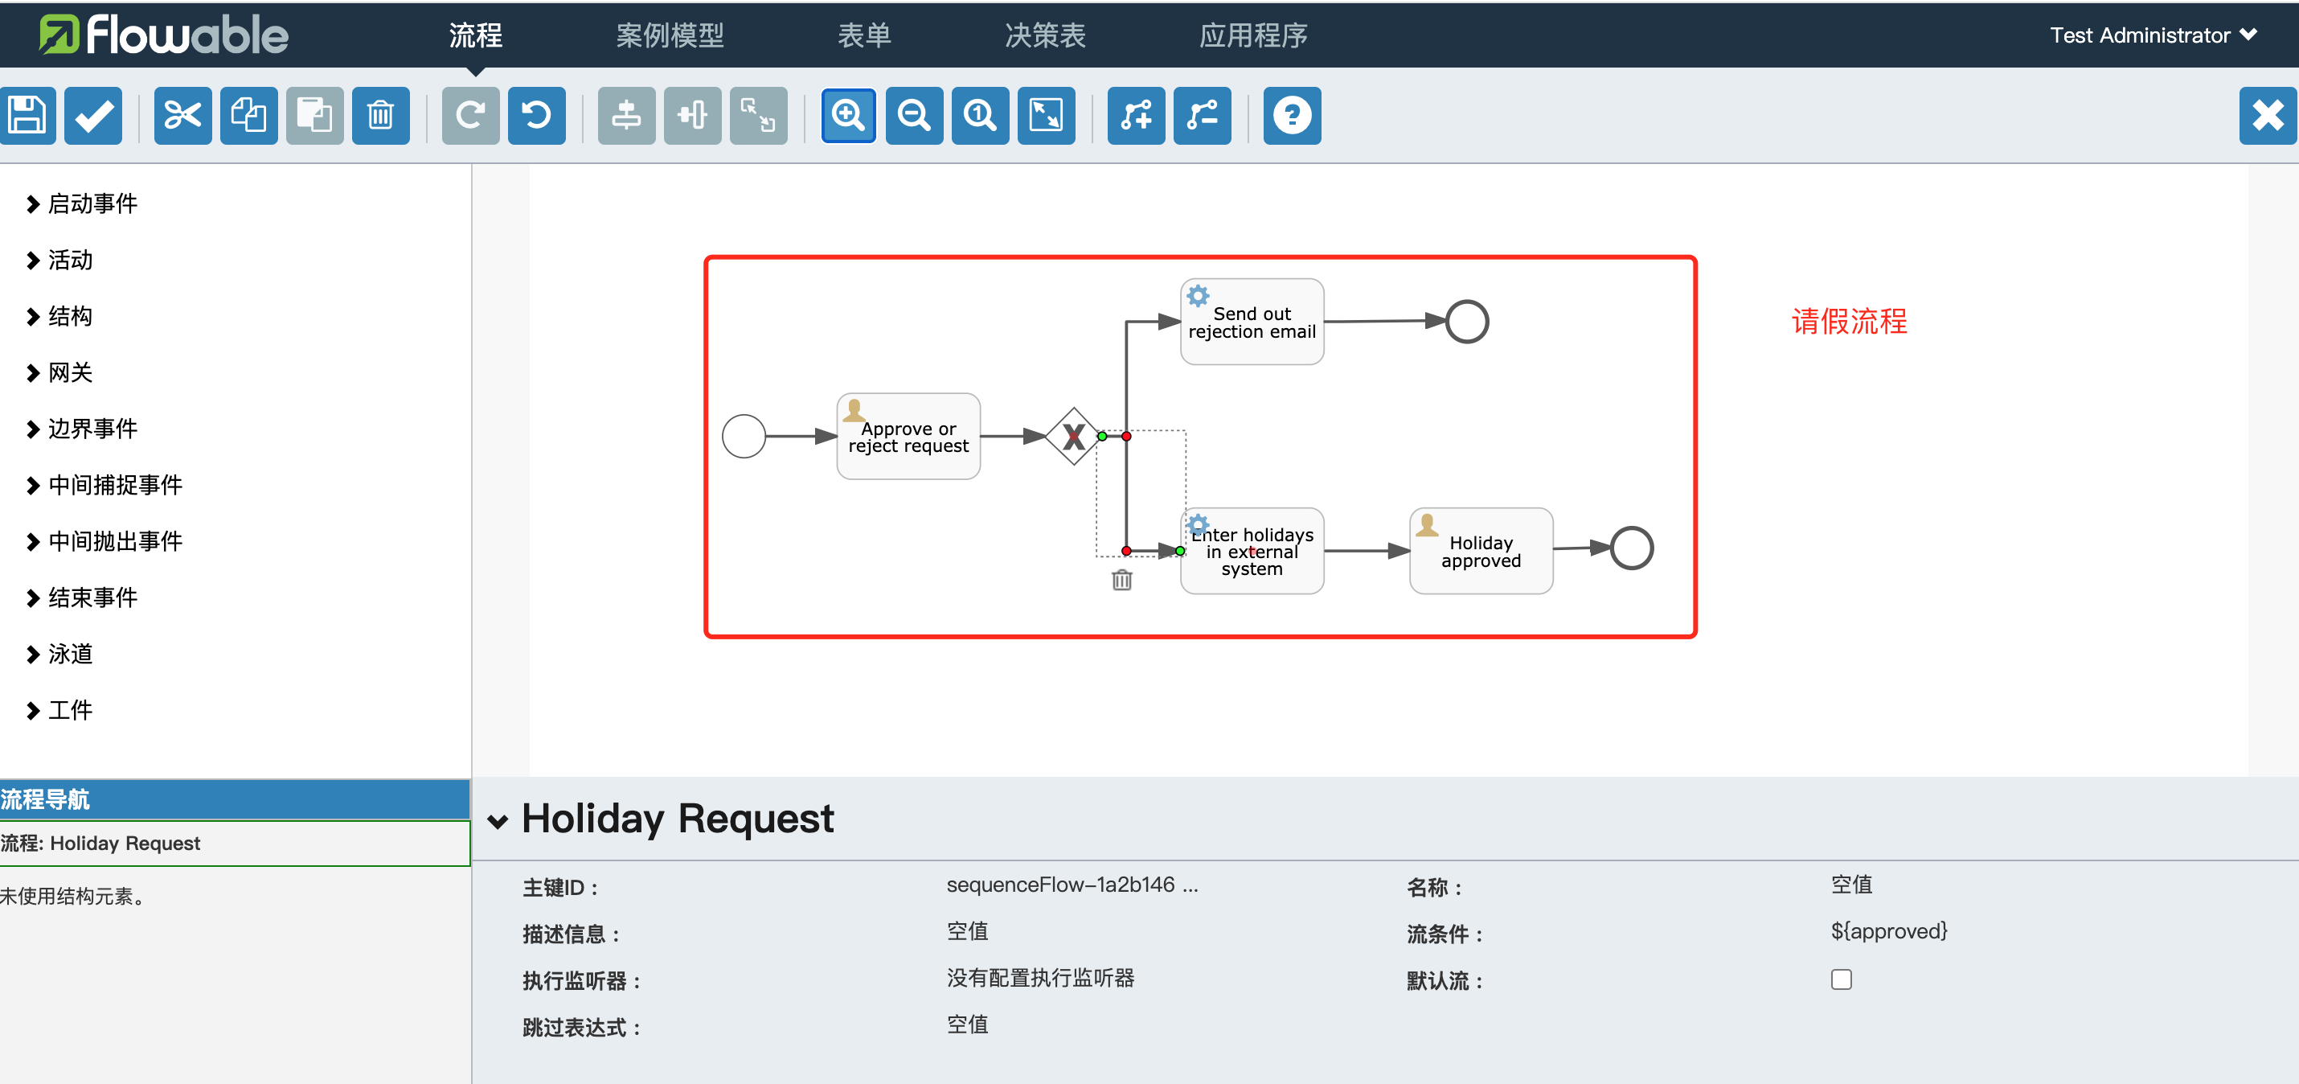2299x1084 pixels.
Task: Zoom out using the magnifier minus icon
Action: click(x=913, y=115)
